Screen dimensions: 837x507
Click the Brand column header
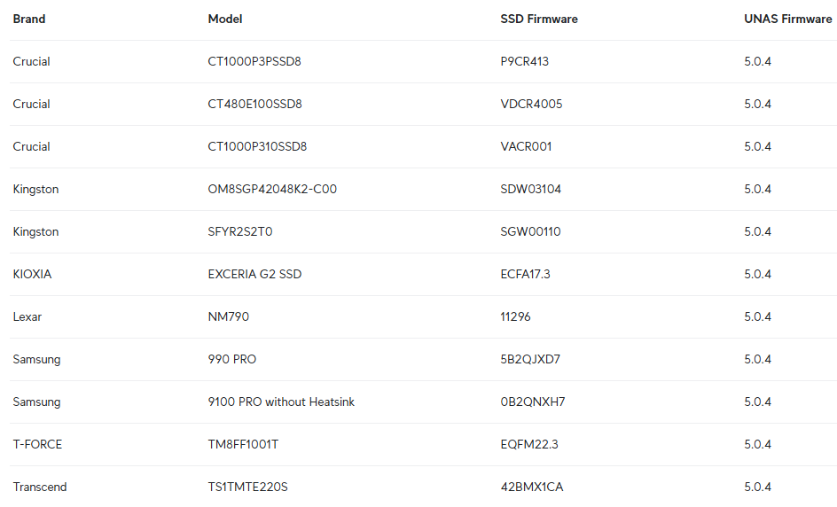click(x=29, y=19)
